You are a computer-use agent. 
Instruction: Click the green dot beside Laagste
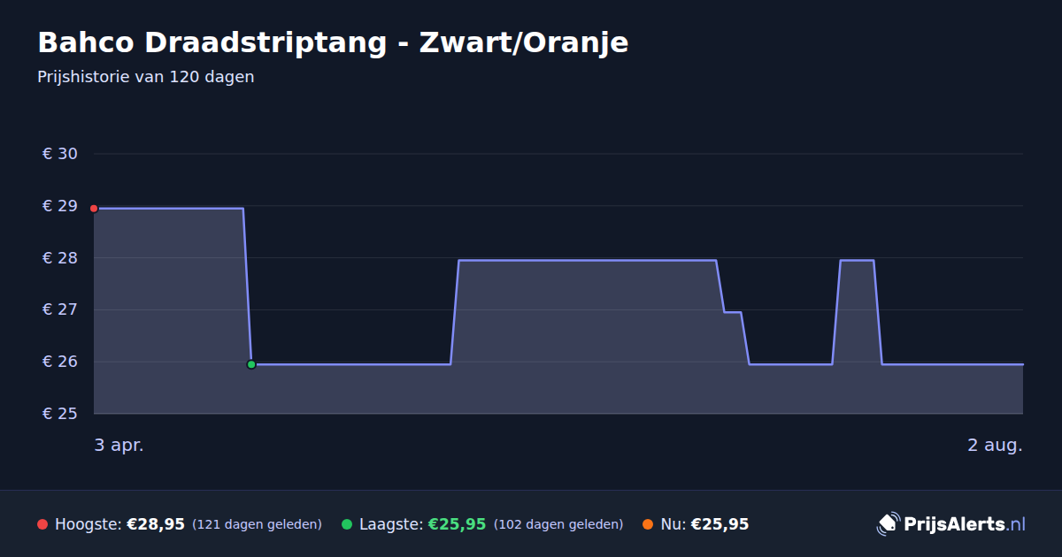(347, 524)
